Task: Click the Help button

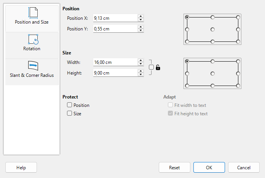Action: [x=21, y=167]
